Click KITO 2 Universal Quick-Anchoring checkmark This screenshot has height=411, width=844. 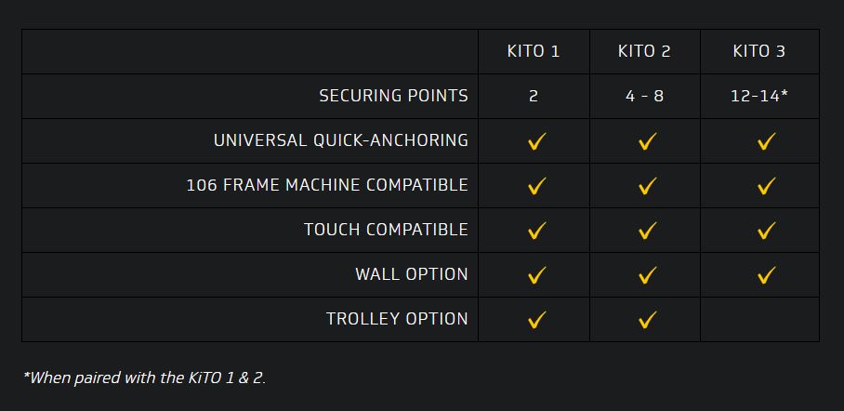(648, 141)
